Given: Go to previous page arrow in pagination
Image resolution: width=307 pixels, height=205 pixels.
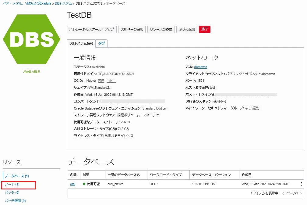Looking at the screenshot, I should 283,193.
